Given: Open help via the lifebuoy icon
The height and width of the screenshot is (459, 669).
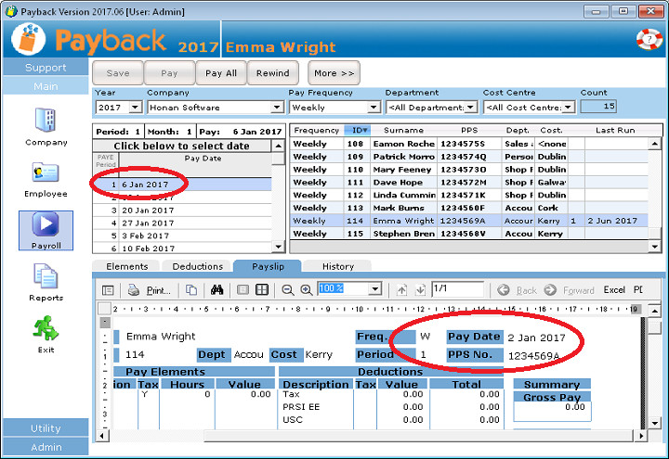Looking at the screenshot, I should (648, 40).
